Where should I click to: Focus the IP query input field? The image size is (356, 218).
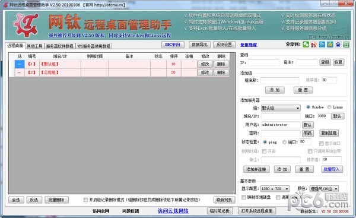pos(263,62)
